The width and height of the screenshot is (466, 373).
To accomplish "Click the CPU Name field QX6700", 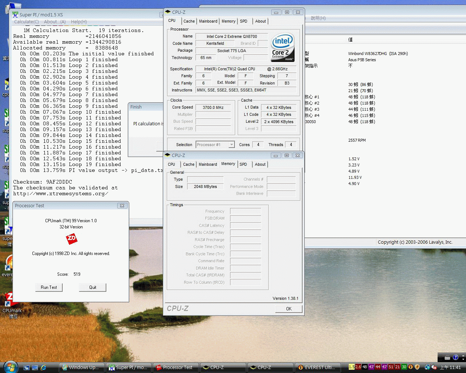I will point(232,36).
